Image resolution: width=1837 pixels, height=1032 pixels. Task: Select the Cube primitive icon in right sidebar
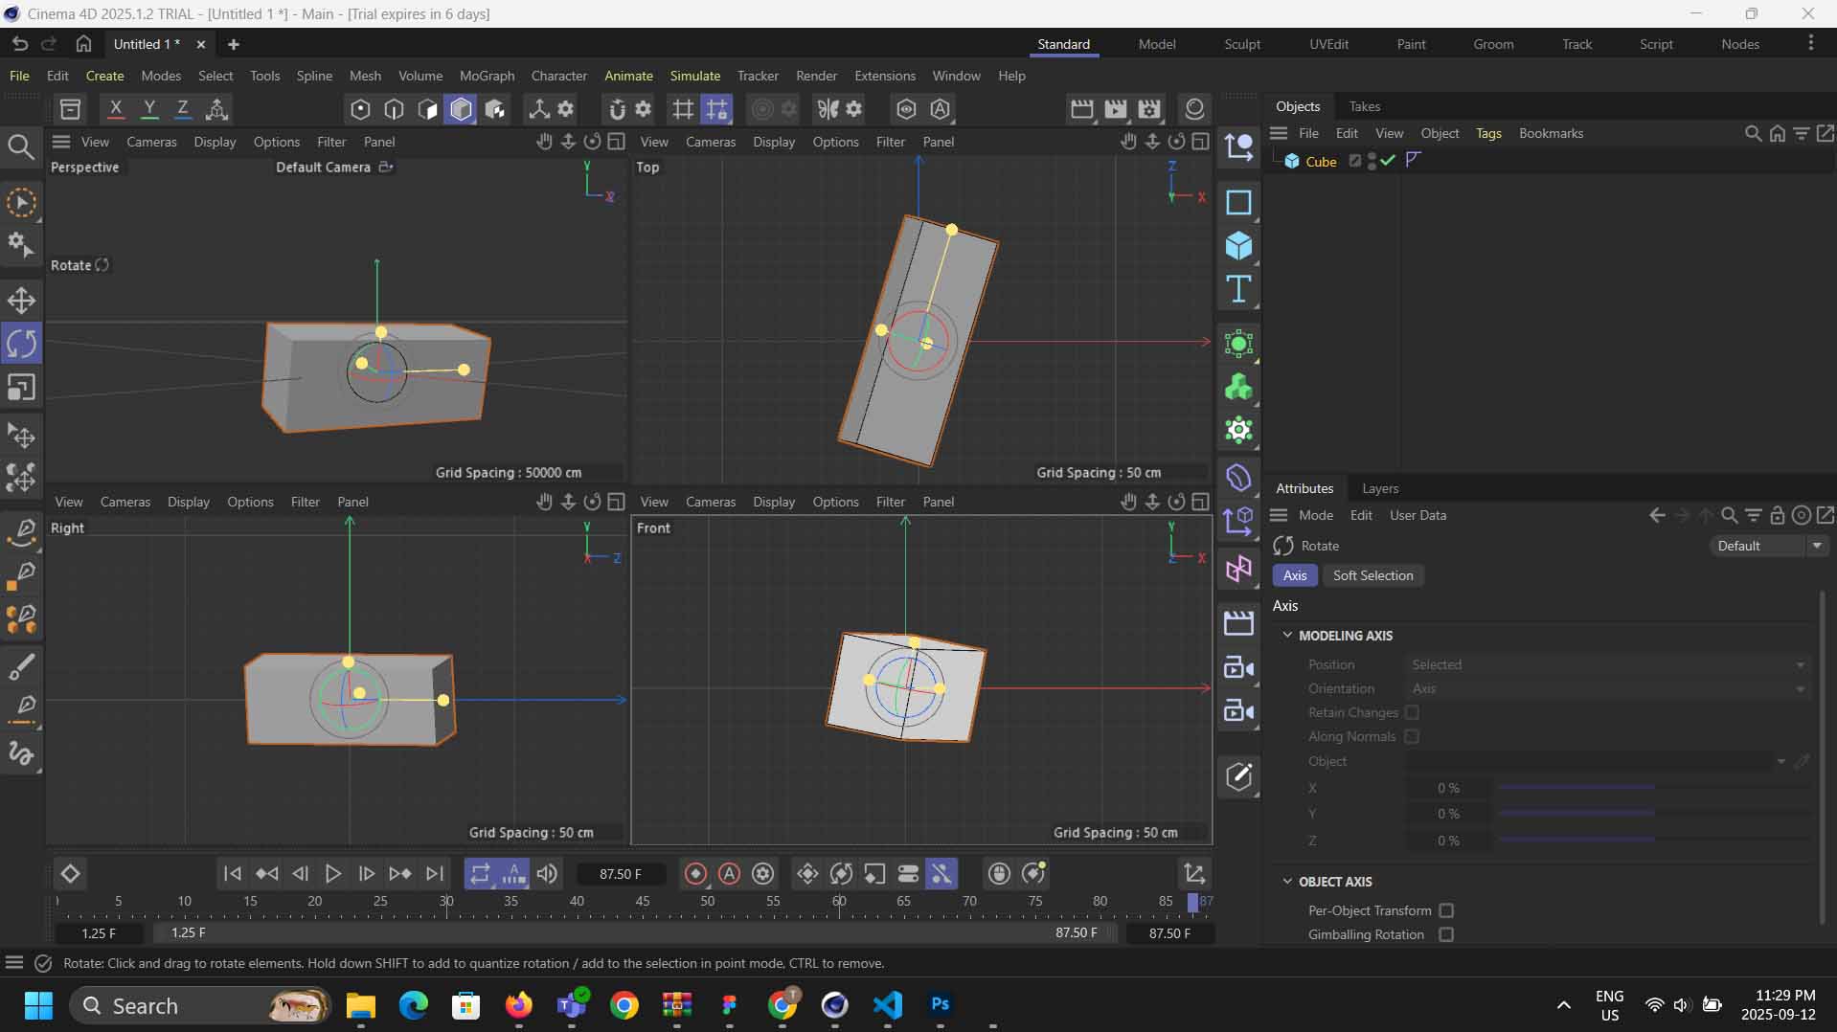[1239, 247]
